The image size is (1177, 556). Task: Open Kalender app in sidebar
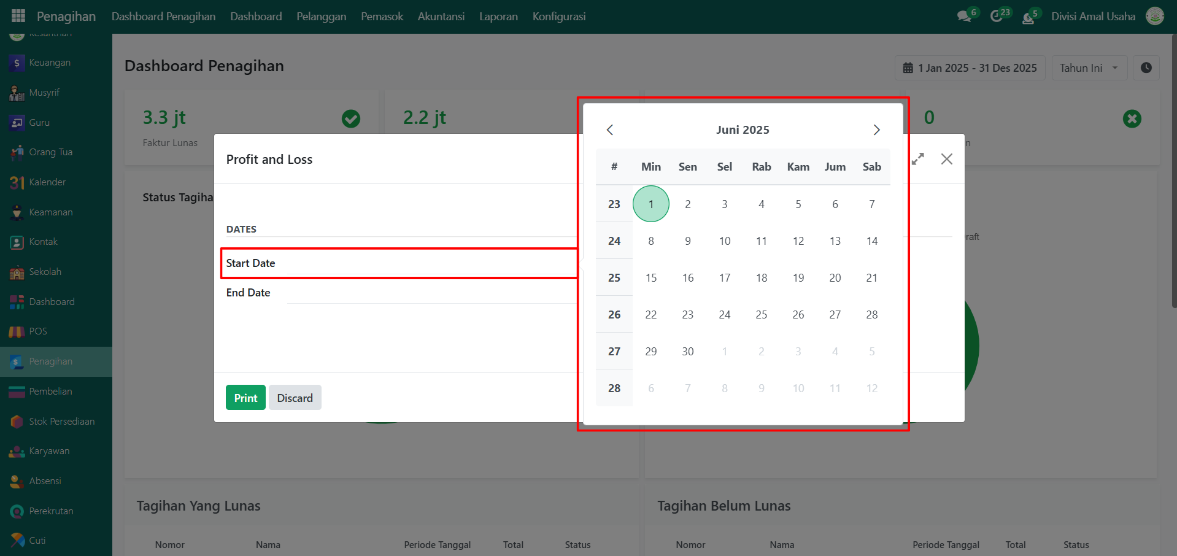coord(47,182)
